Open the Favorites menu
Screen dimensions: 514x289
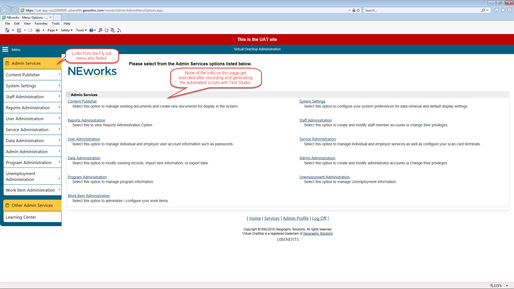tap(41, 24)
